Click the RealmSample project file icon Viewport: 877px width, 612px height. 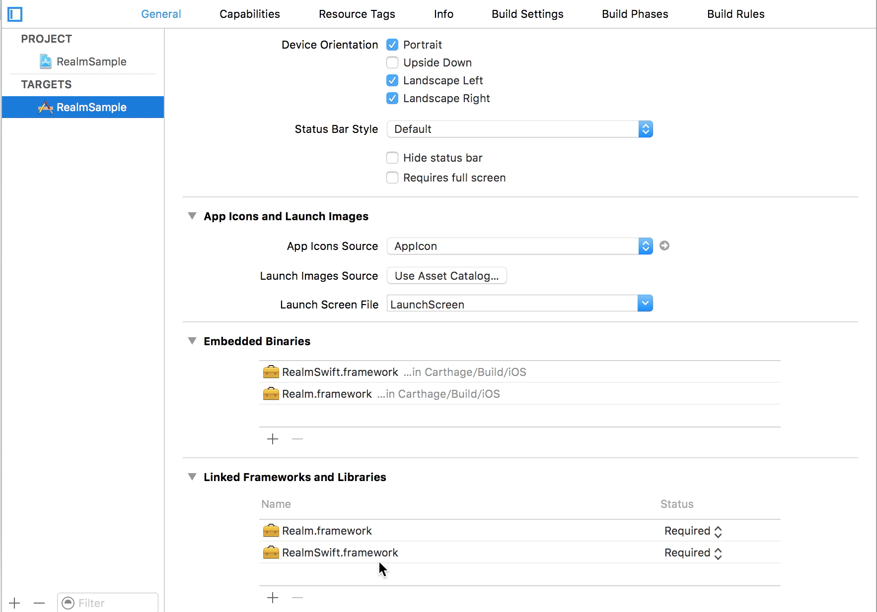pos(46,61)
